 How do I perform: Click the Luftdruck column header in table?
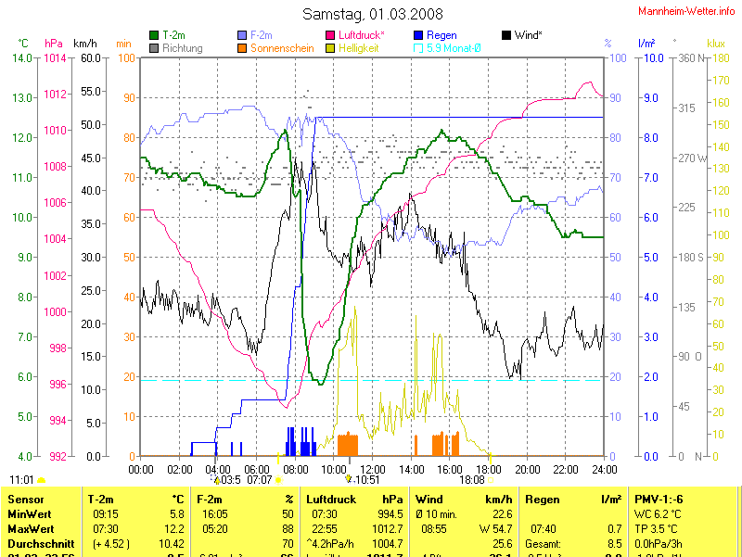coord(331,500)
